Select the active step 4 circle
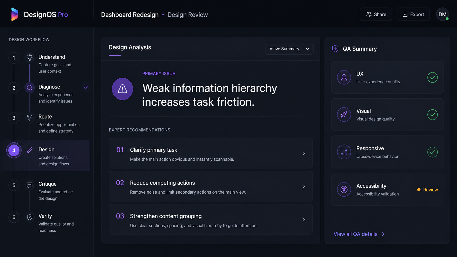 point(14,150)
